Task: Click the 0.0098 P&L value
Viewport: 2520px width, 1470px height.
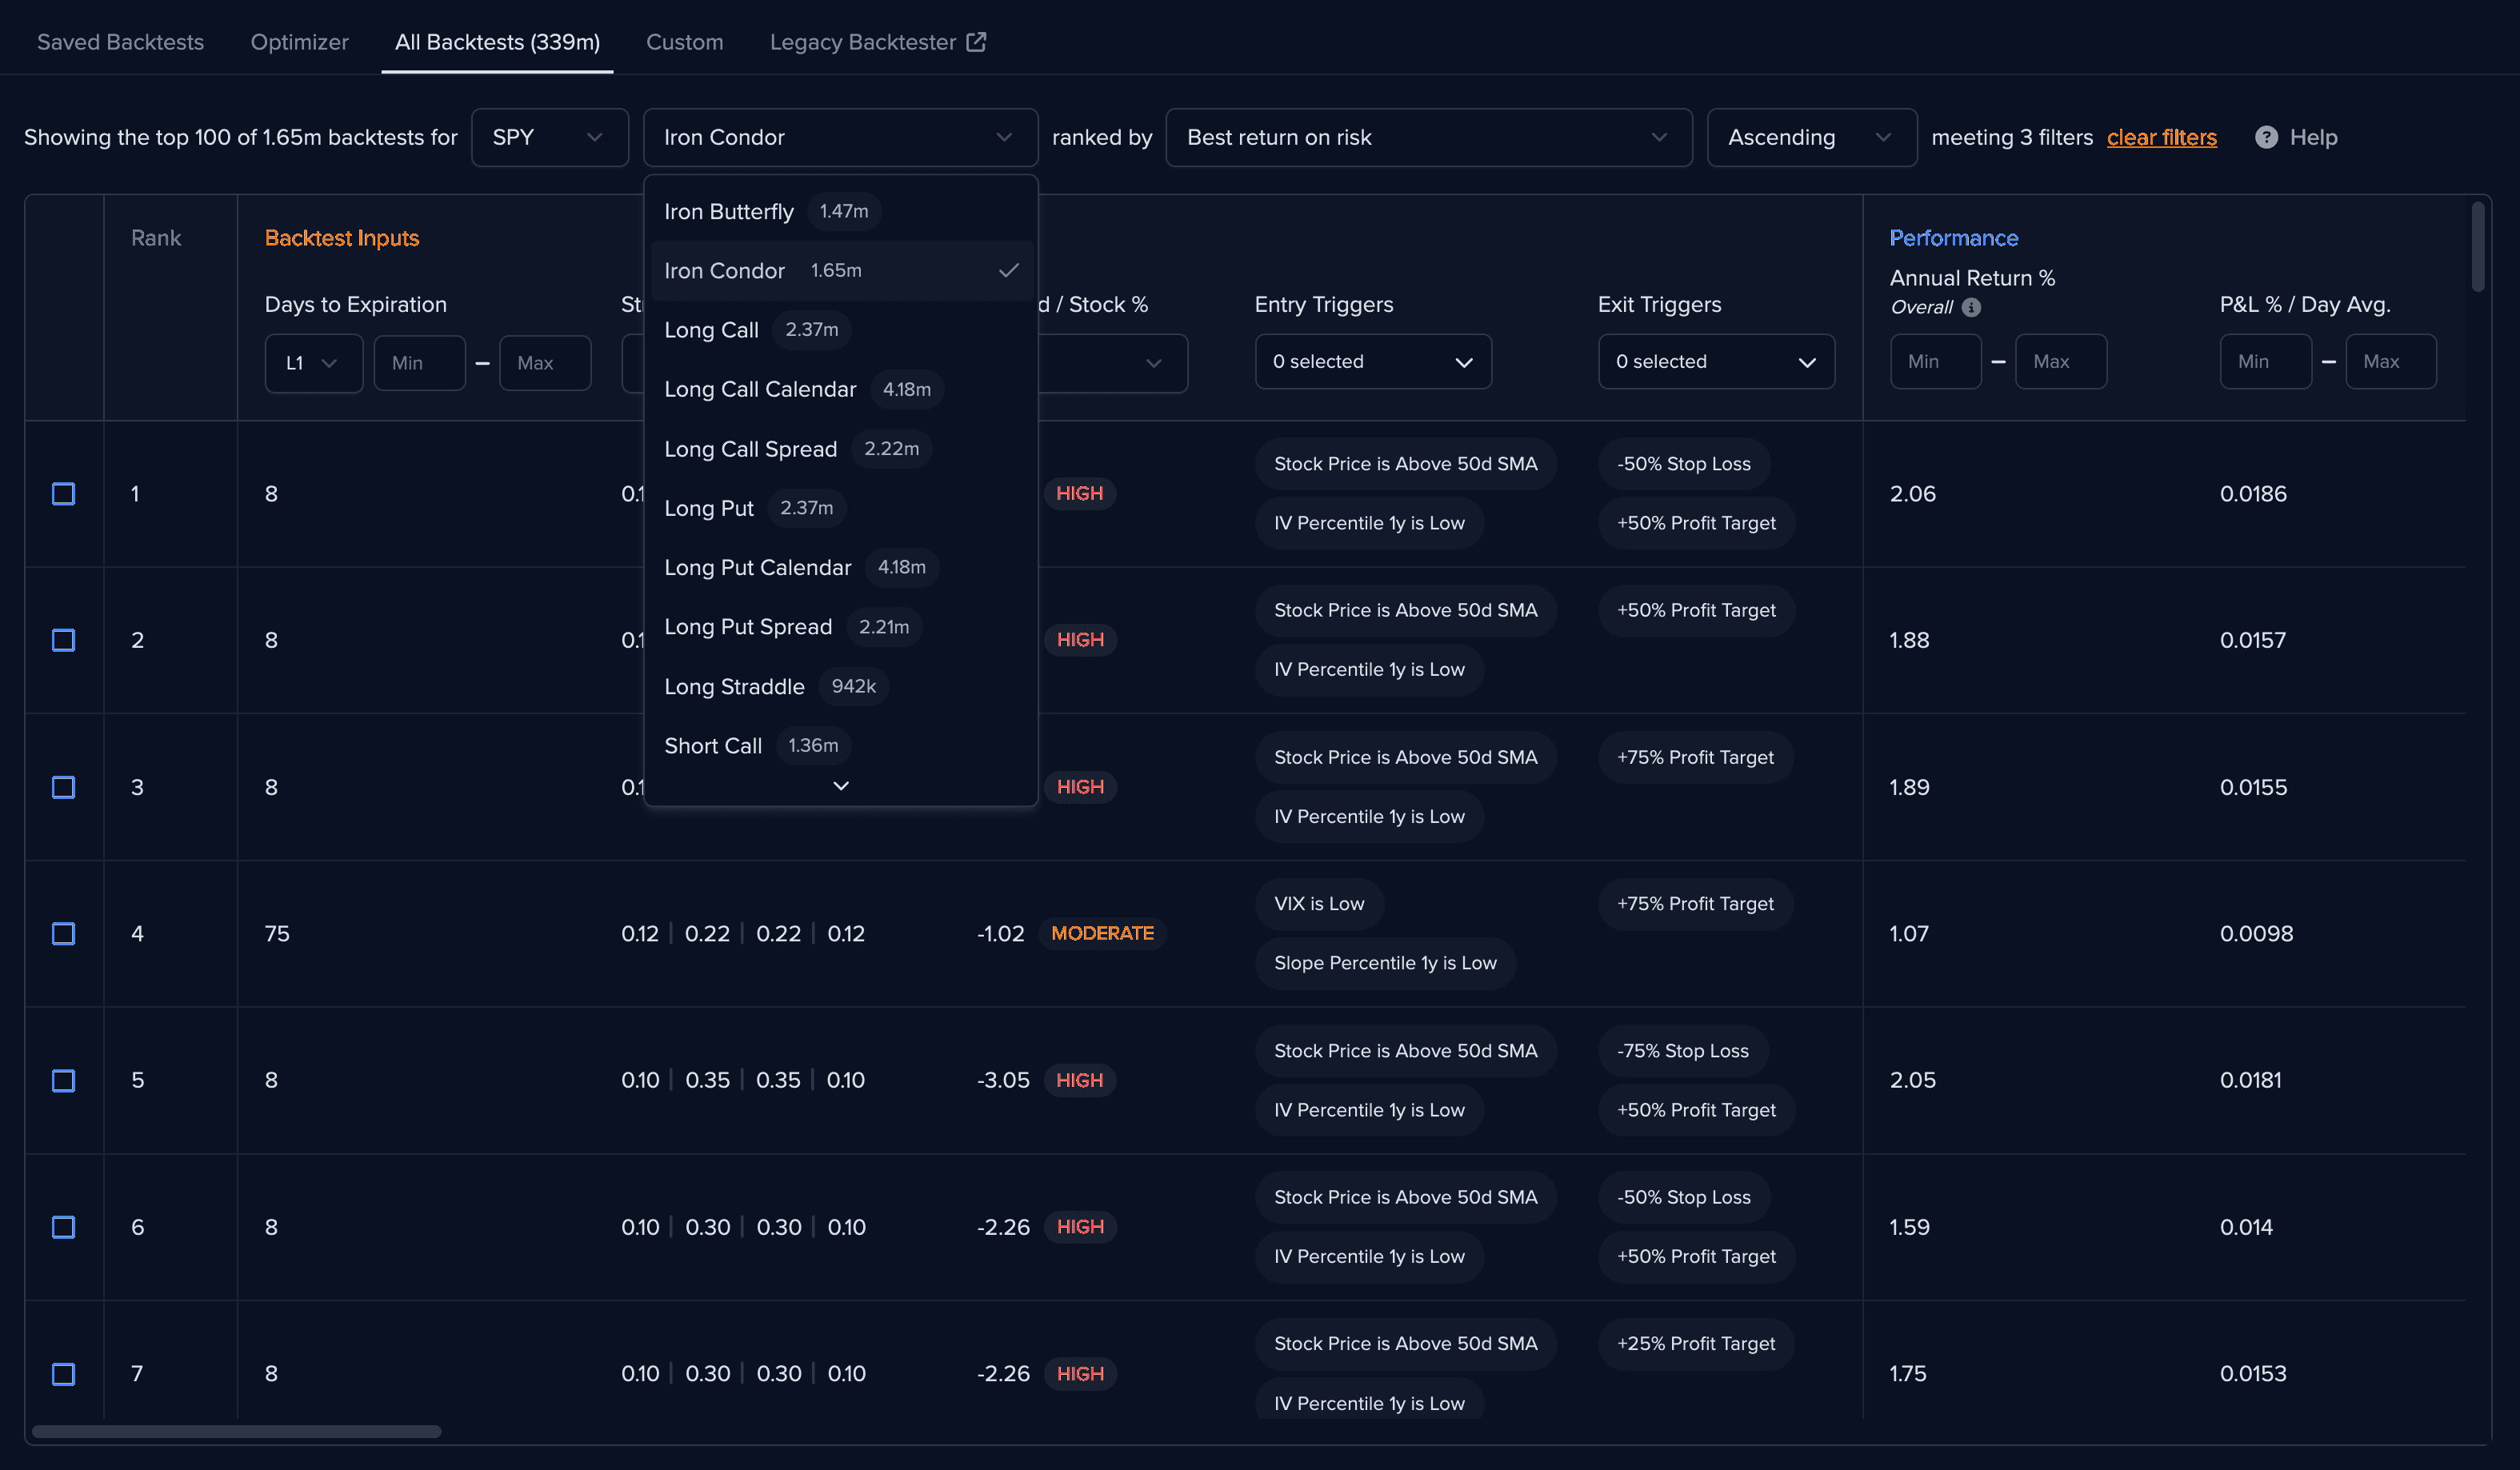Action: (2256, 933)
